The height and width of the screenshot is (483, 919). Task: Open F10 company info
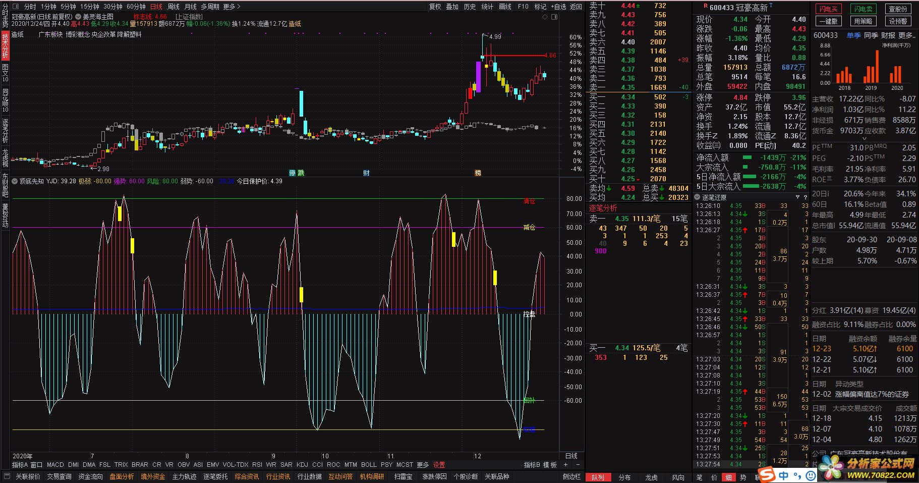point(523,7)
